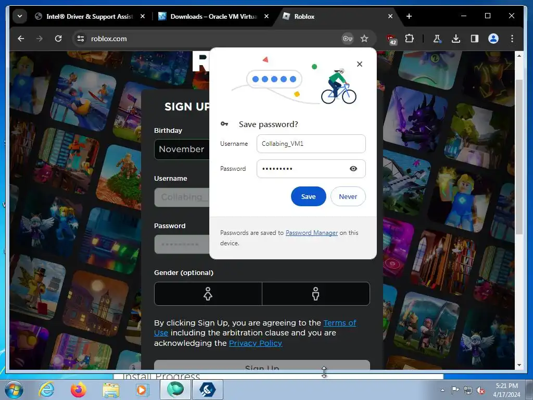This screenshot has height=400, width=533.
Task: Switch to the blue installer taskbar app
Action: click(208, 390)
